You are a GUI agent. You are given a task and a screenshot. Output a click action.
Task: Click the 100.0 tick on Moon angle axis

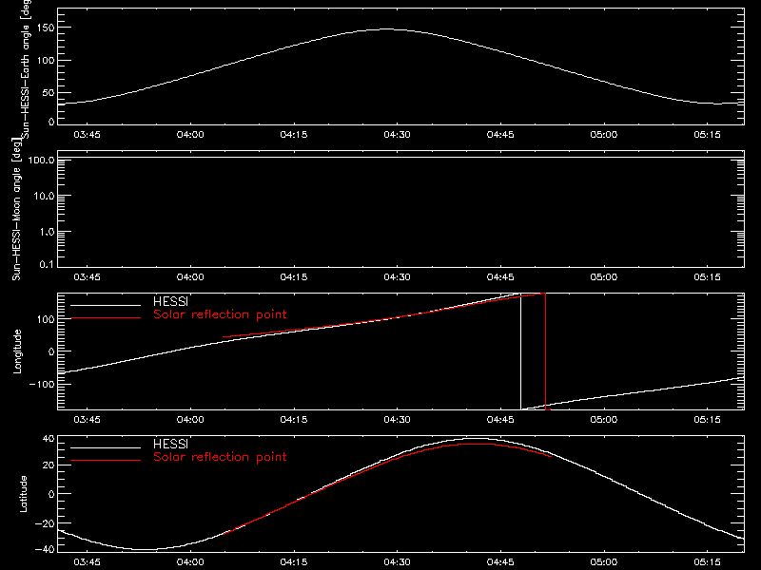coord(41,160)
